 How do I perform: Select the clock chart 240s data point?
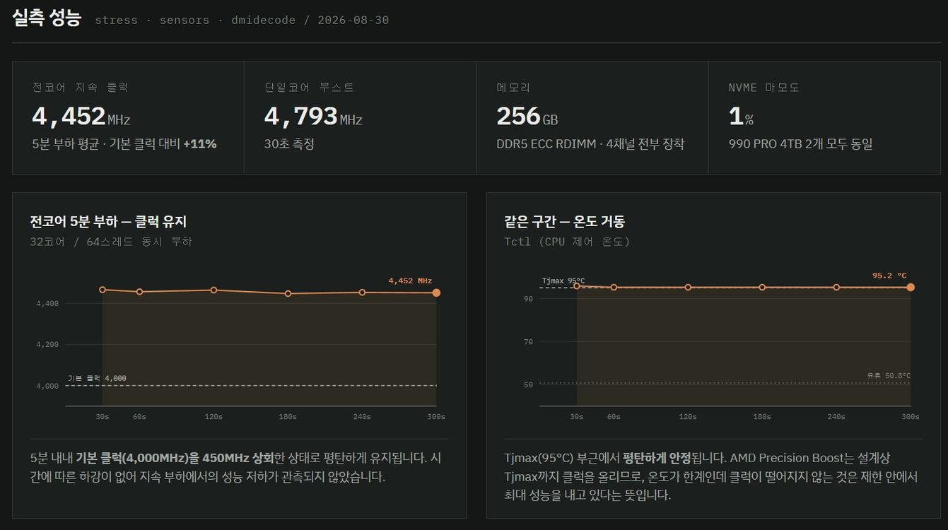(362, 292)
